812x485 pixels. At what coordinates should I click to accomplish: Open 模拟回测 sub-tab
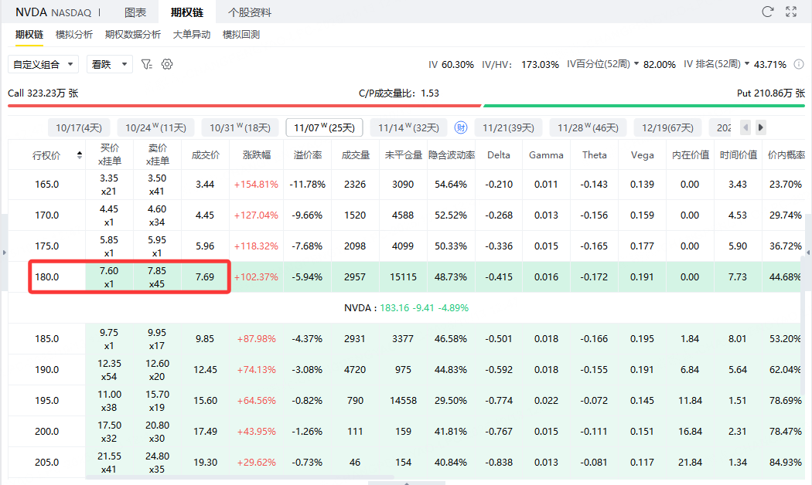coord(241,35)
